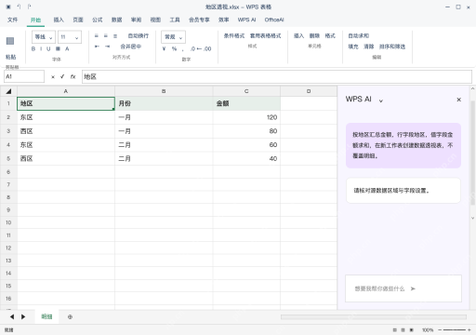The width and height of the screenshot is (476, 335).
Task: Decrease decimal places (.00)
Action: [207, 48]
